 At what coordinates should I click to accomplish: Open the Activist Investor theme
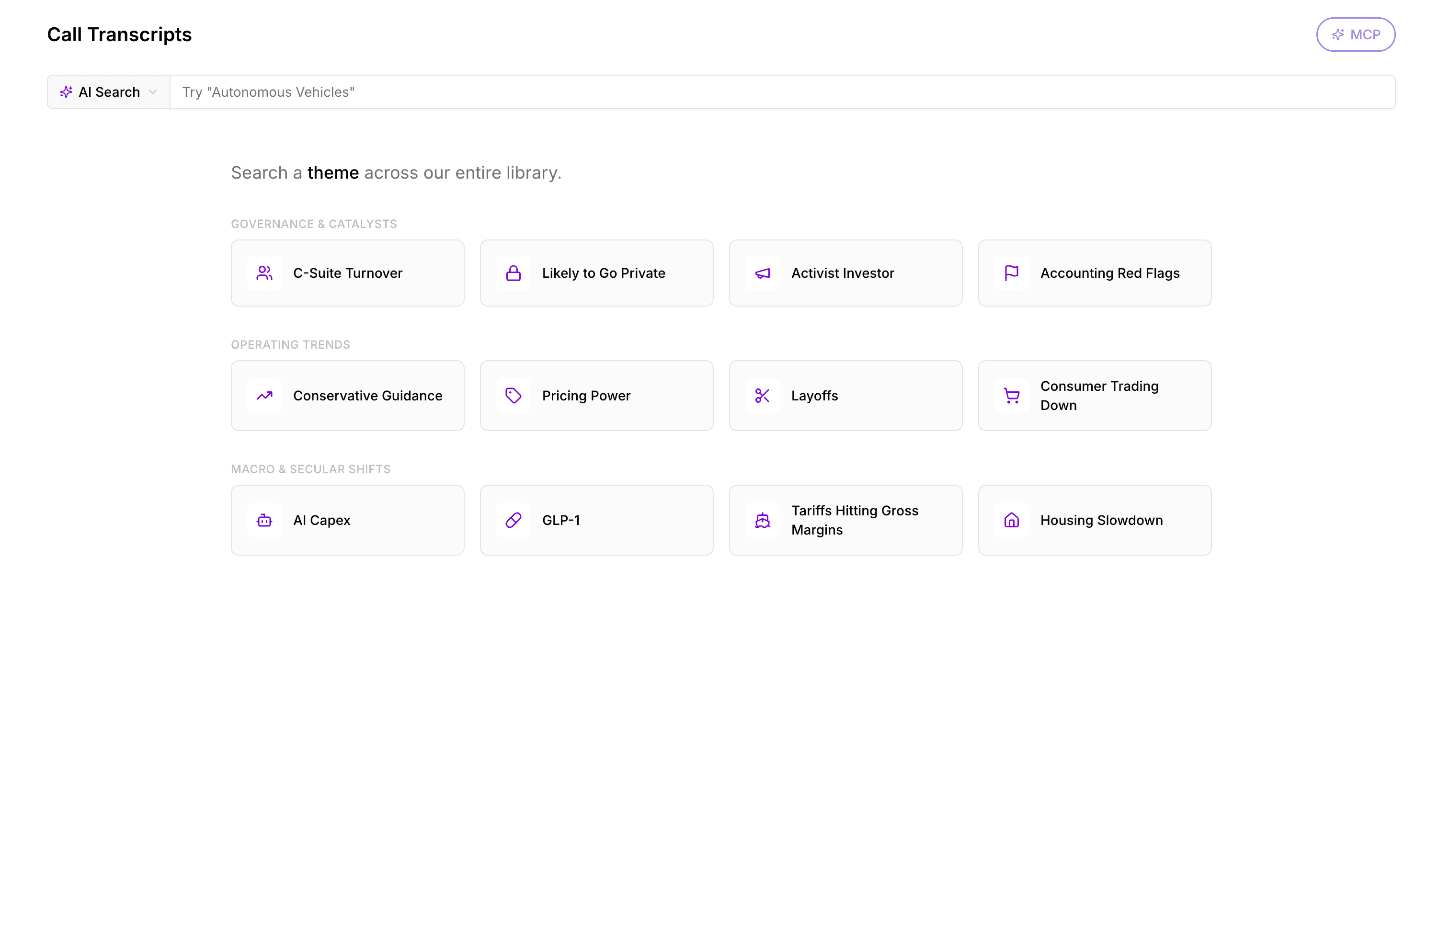846,273
